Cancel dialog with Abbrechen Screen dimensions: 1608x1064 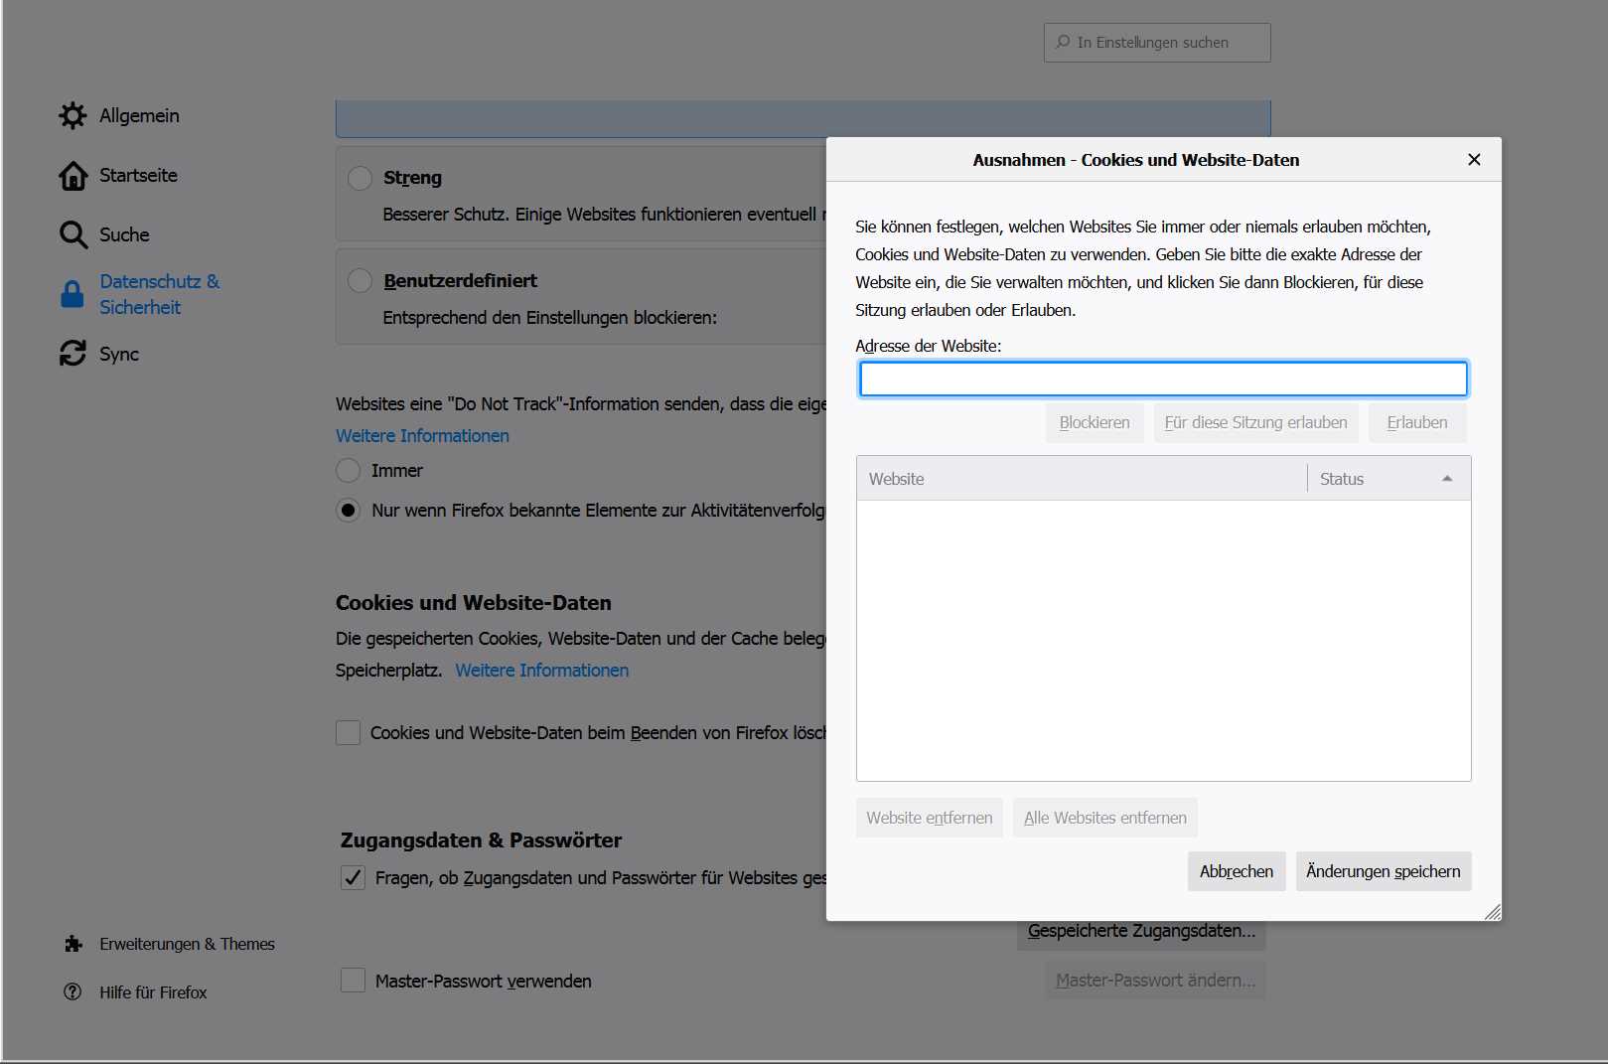1237,871
